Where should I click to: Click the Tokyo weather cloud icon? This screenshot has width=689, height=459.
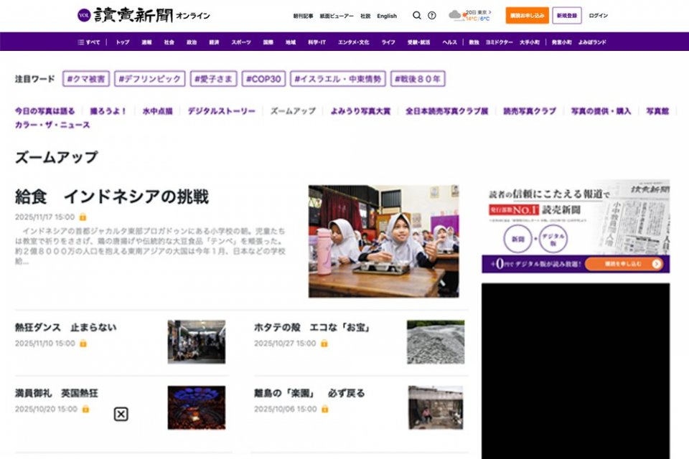click(454, 14)
